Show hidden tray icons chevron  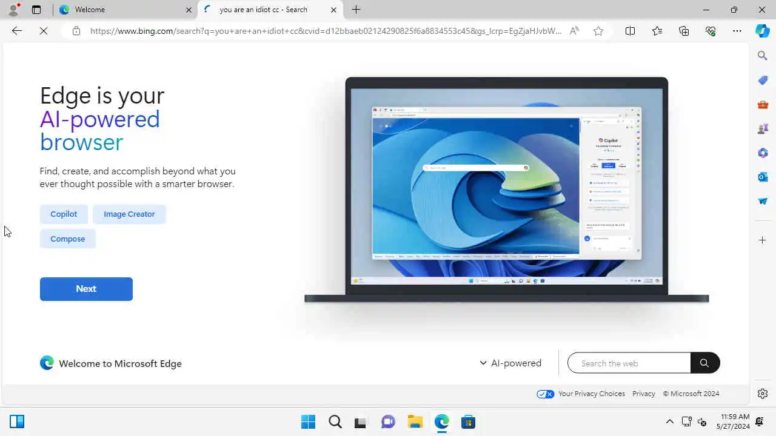(669, 421)
